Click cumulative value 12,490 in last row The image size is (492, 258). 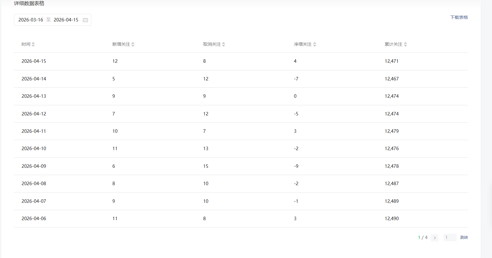tap(391, 219)
